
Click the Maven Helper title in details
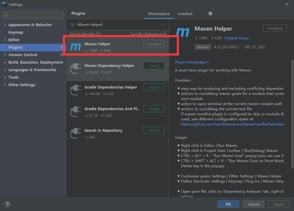[213, 29]
